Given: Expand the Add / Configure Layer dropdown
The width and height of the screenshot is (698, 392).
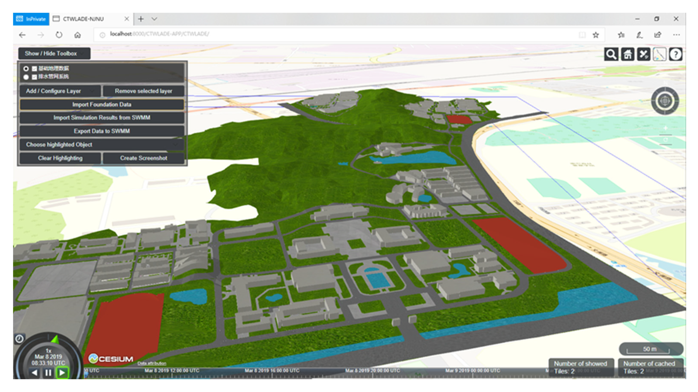Looking at the screenshot, I should pyautogui.click(x=60, y=91).
